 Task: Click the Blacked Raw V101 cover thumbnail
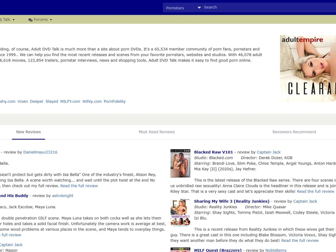pos(180,163)
